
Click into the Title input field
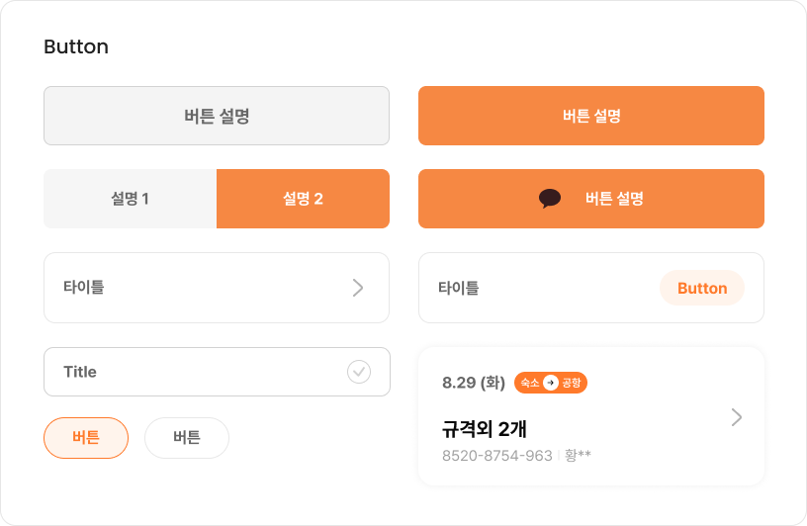(x=188, y=372)
